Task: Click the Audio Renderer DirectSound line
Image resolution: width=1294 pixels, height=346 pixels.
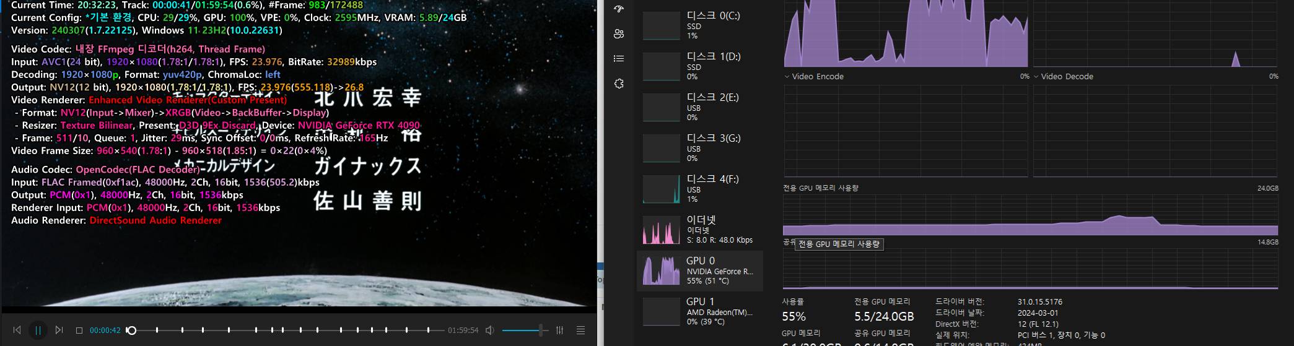Action: (116, 220)
